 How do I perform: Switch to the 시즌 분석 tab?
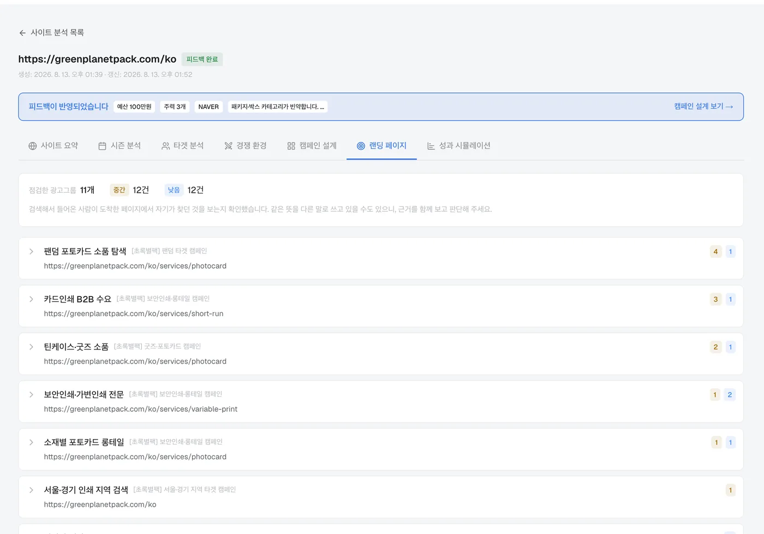coord(120,146)
